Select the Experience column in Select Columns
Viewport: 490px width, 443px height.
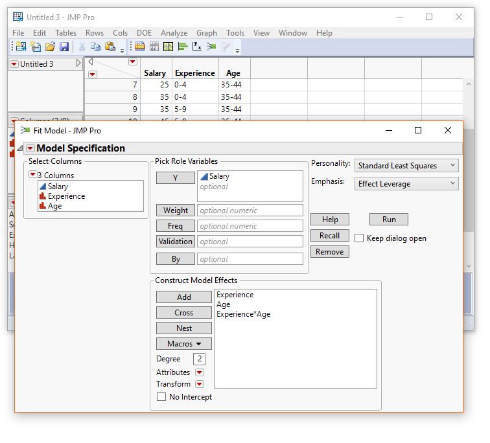pos(66,196)
